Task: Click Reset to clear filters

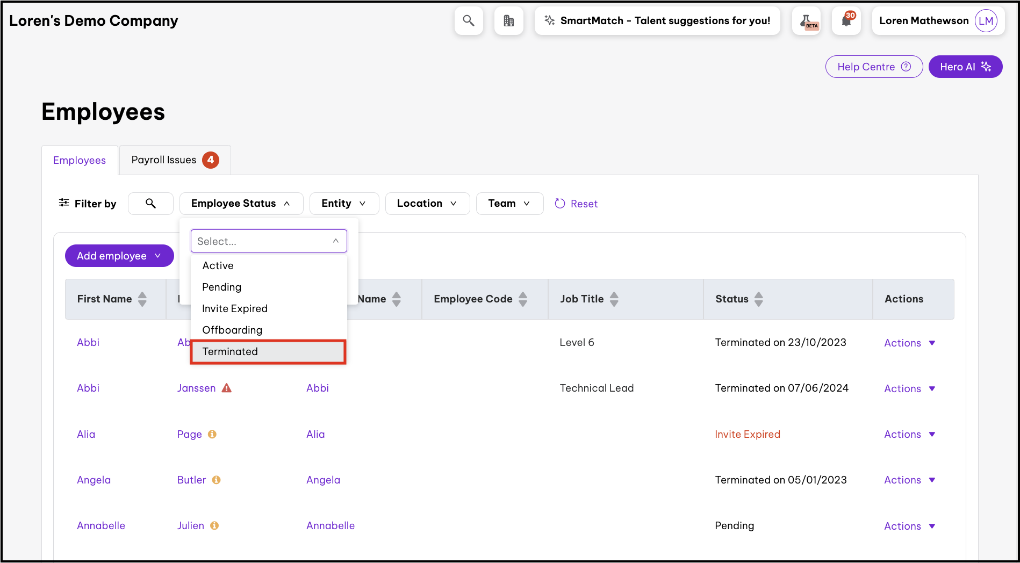Action: (576, 204)
